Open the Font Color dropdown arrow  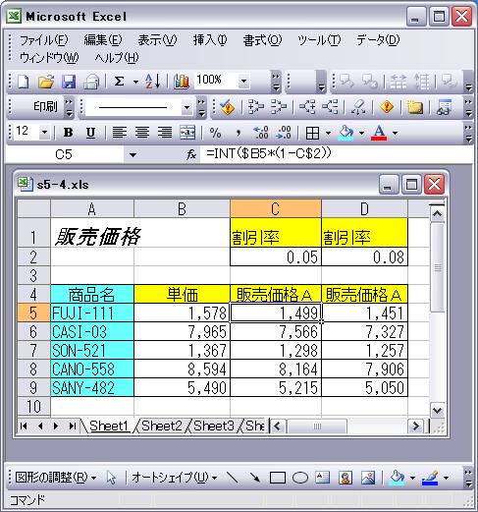tap(395, 133)
